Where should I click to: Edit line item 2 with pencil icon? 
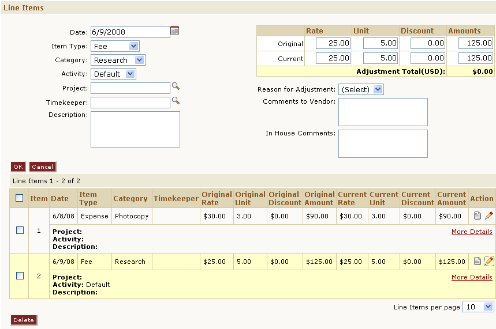click(488, 261)
